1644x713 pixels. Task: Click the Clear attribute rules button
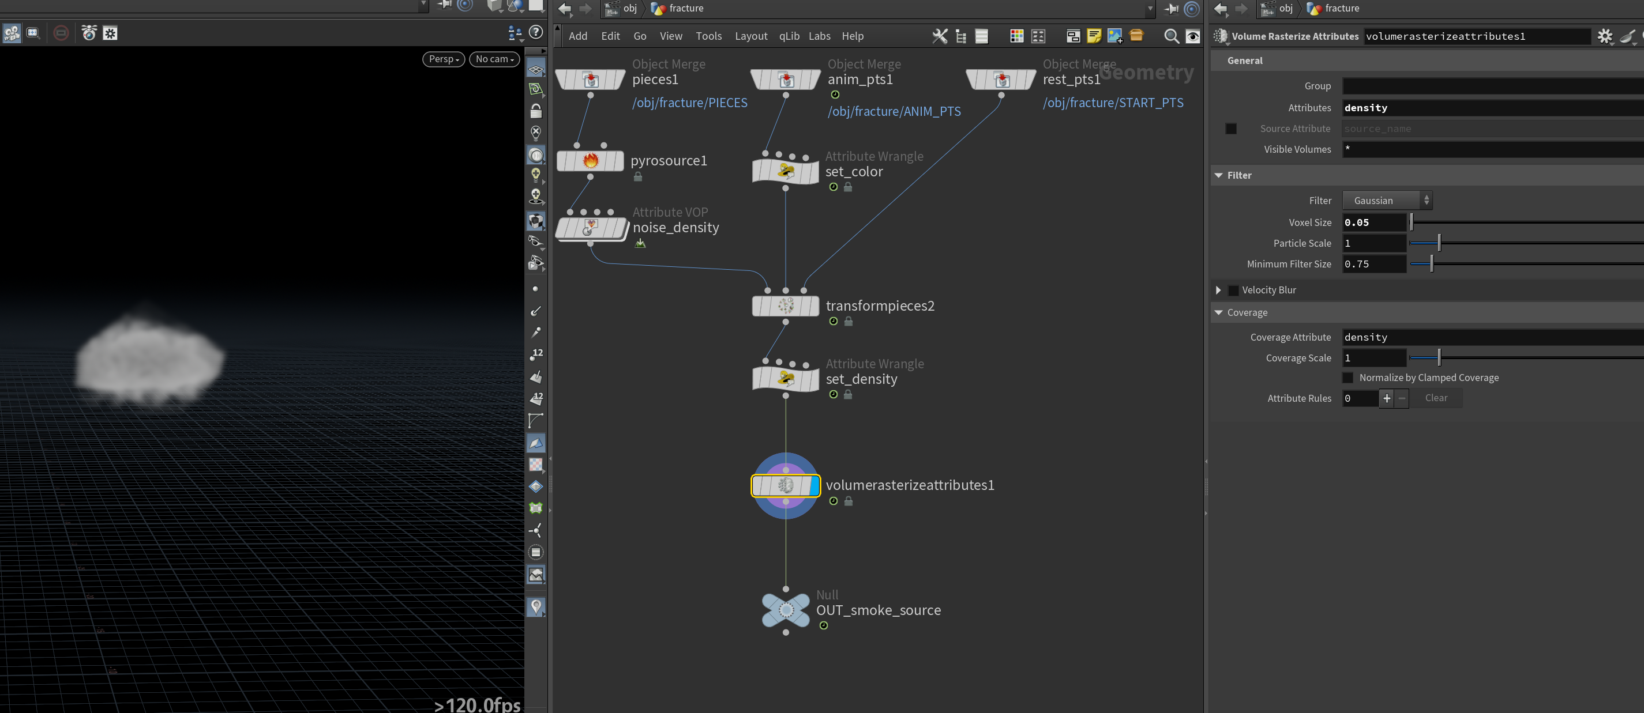coord(1436,398)
